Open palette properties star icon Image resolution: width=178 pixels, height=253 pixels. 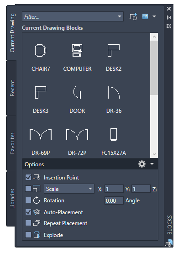(169, 26)
